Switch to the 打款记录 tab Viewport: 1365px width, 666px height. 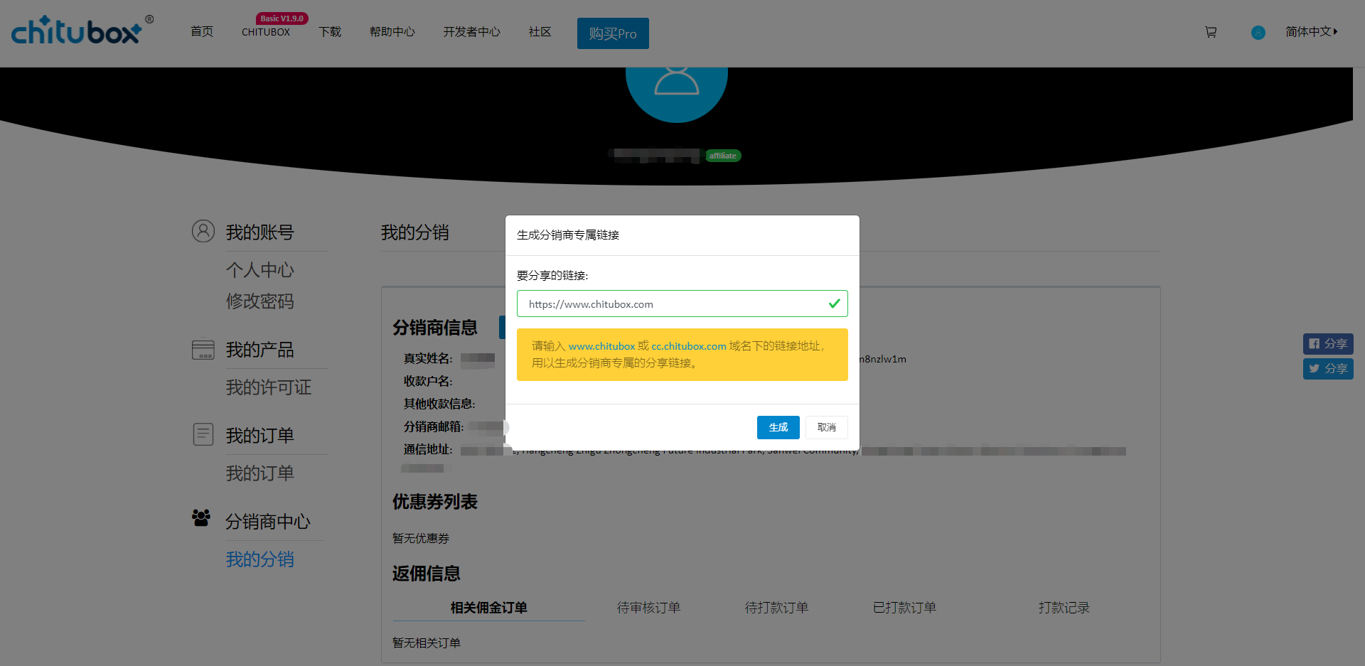1064,608
